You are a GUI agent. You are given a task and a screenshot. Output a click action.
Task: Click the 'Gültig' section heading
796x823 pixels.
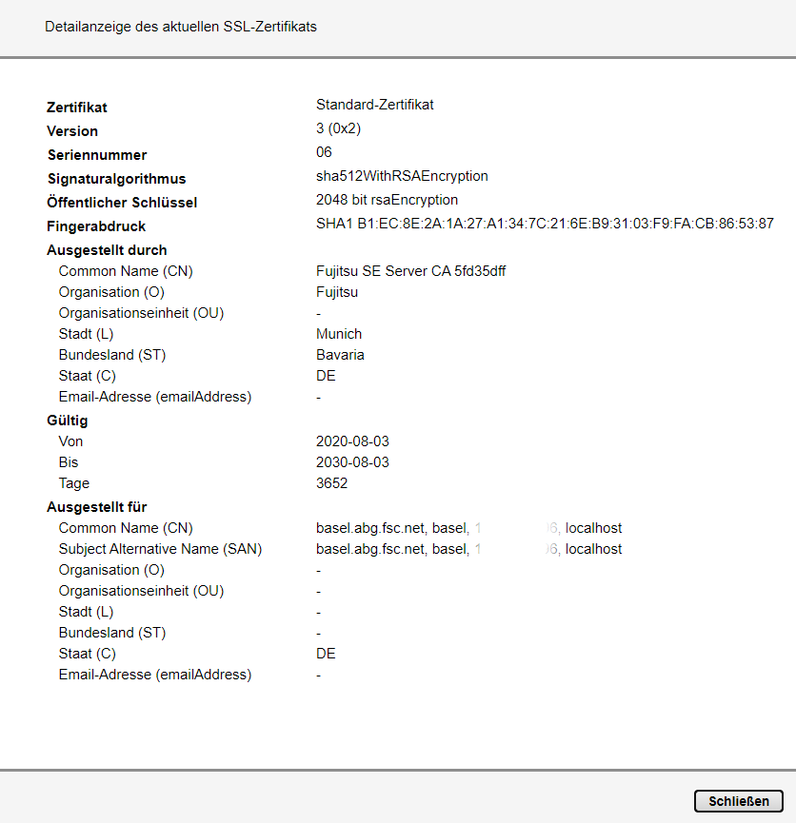pyautogui.click(x=67, y=421)
